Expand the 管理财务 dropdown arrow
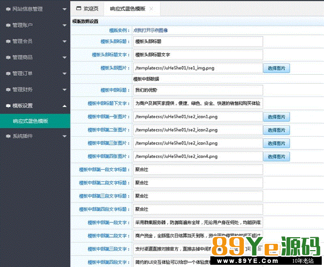 tap(65, 89)
